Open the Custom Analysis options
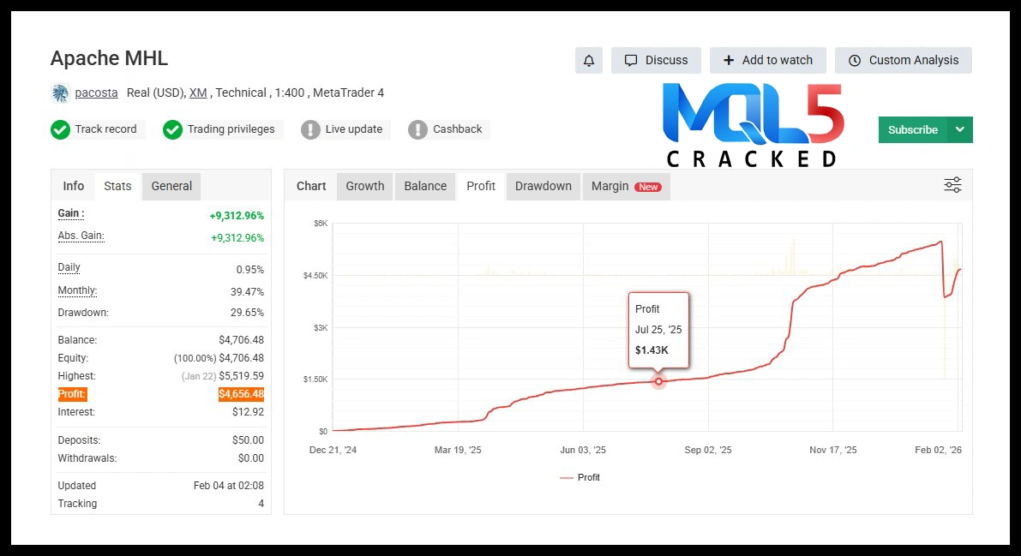The width and height of the screenshot is (1021, 556). [903, 61]
